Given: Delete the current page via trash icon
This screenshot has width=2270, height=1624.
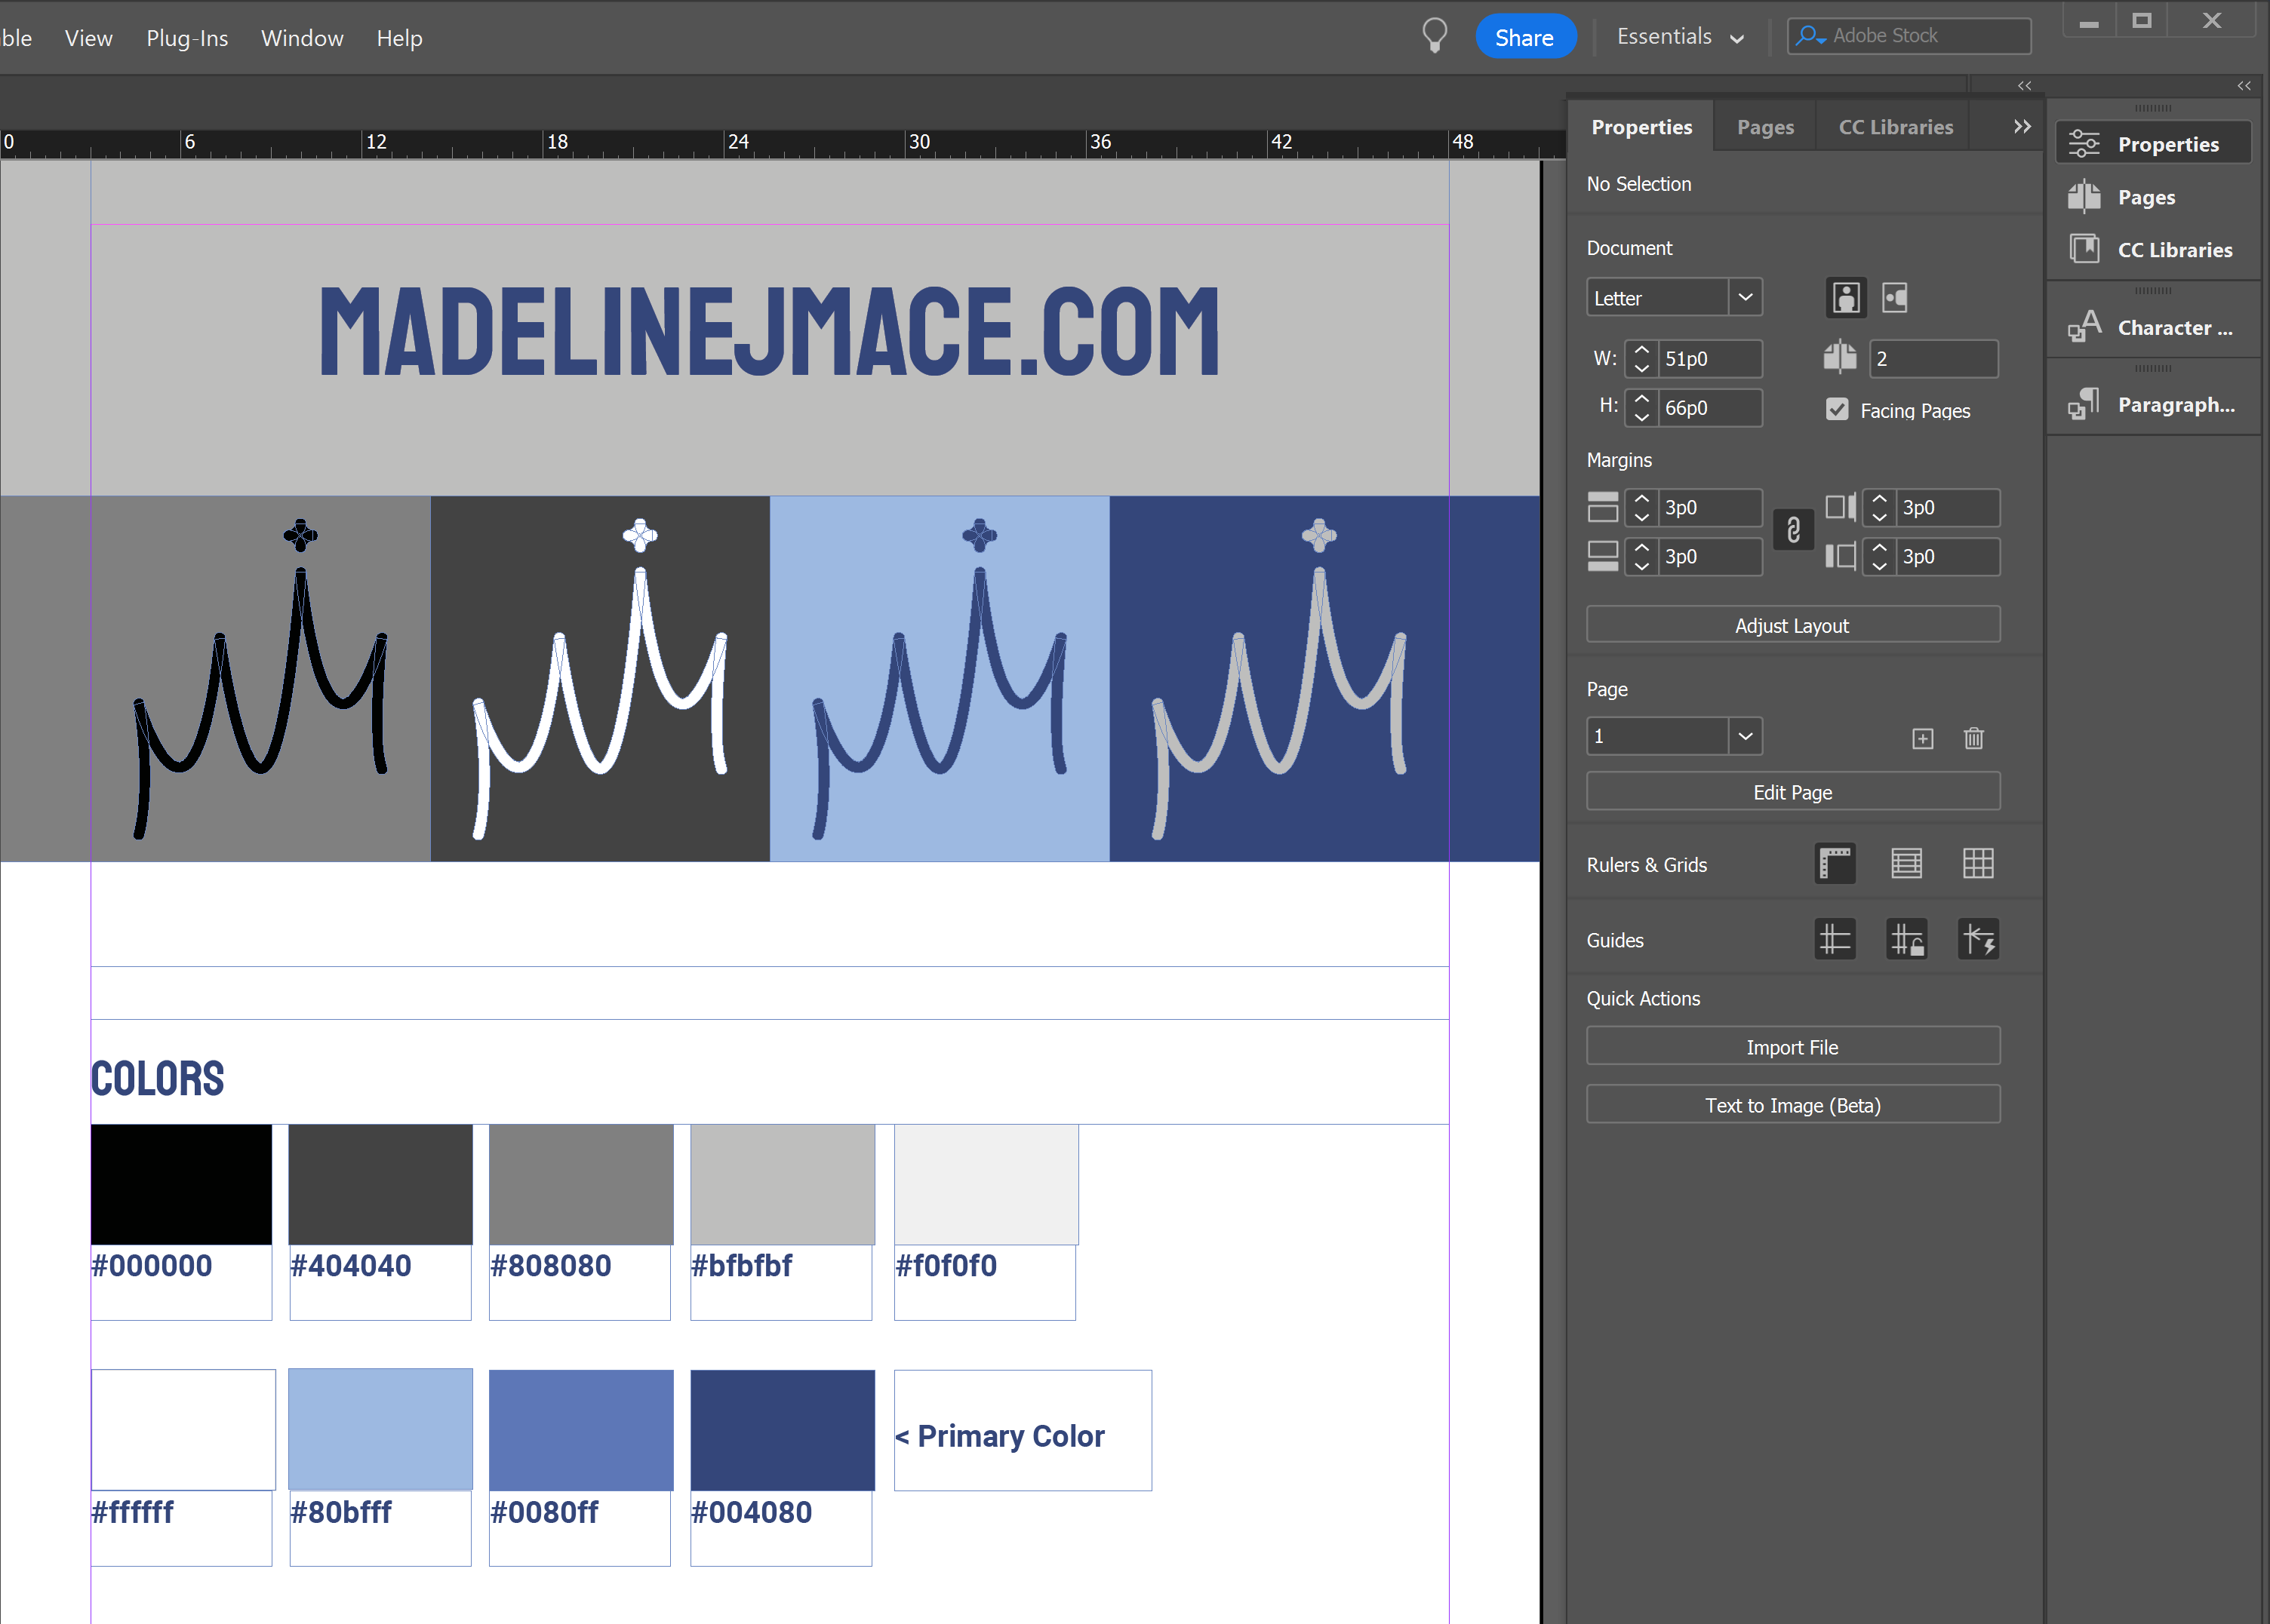Looking at the screenshot, I should pos(1973,738).
